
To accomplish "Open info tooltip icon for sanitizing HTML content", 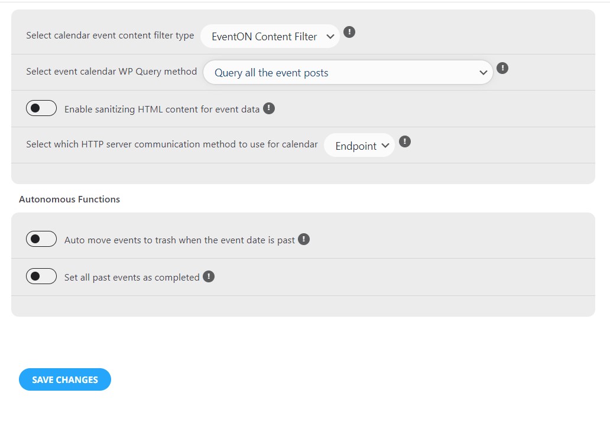I will point(269,108).
